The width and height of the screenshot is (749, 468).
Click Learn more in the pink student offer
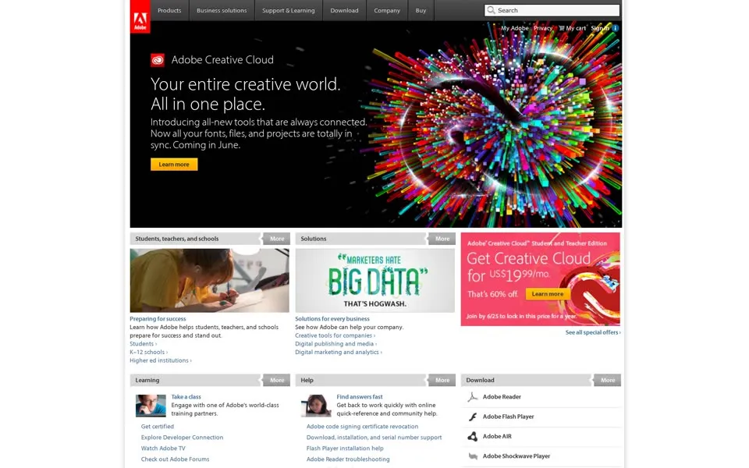548,294
